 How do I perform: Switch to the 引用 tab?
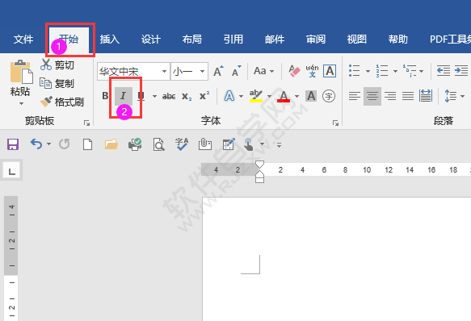(233, 40)
